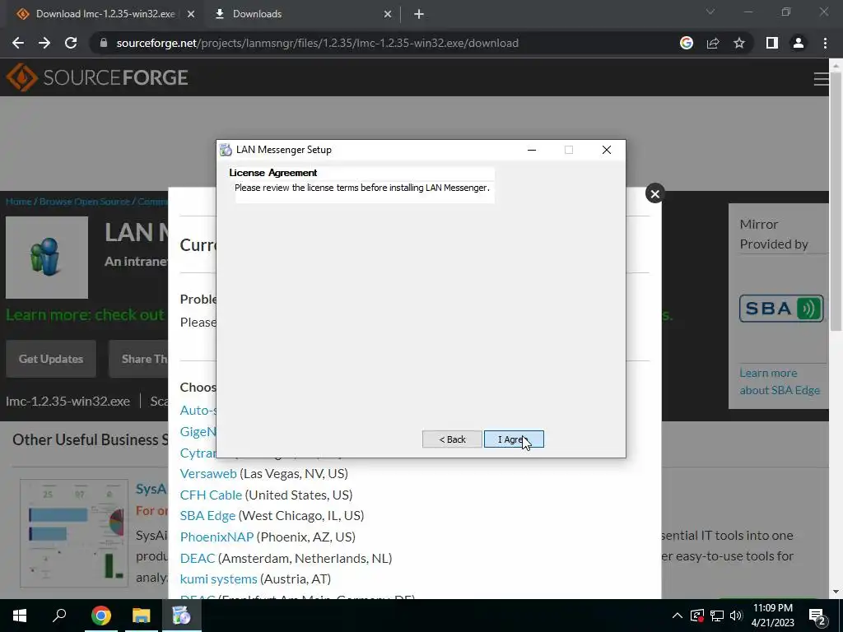This screenshot has width=843, height=632.
Task: Click the padlock site info icon
Action: pyautogui.click(x=104, y=43)
